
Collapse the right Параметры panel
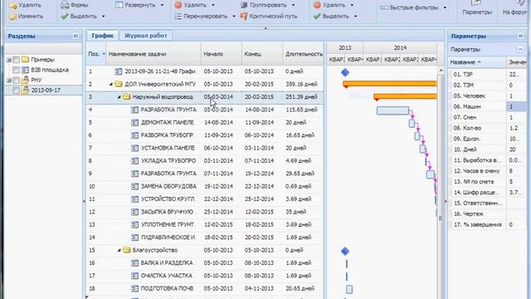click(520, 36)
